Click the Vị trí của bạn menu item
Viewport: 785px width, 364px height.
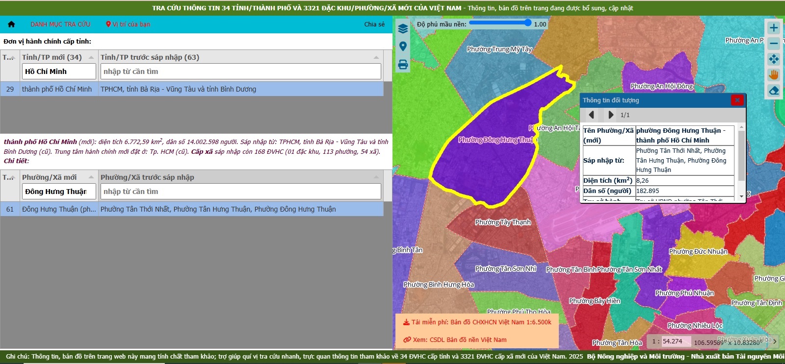pyautogui.click(x=128, y=24)
